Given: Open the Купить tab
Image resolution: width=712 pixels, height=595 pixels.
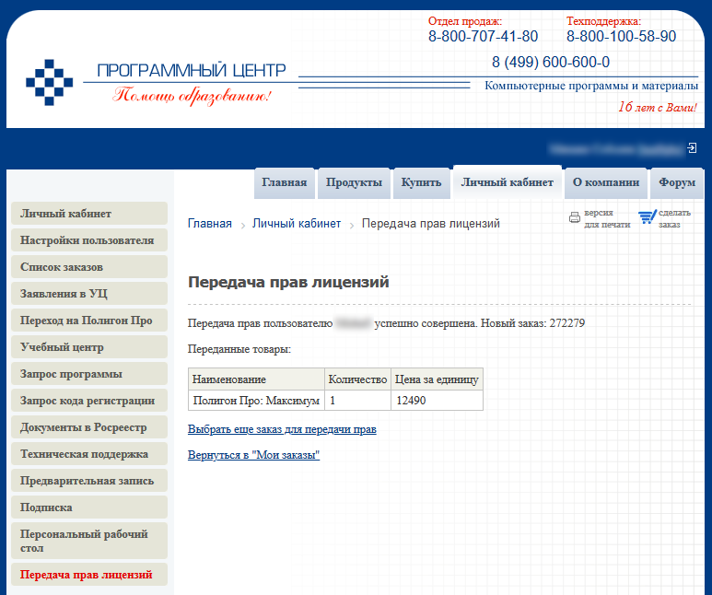Looking at the screenshot, I should pyautogui.click(x=421, y=182).
